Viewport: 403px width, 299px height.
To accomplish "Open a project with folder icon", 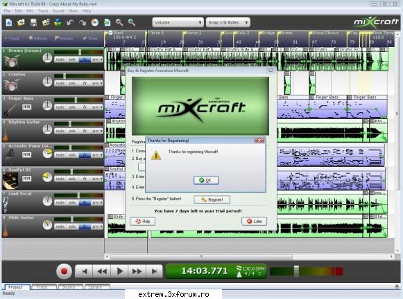I will coord(21,23).
